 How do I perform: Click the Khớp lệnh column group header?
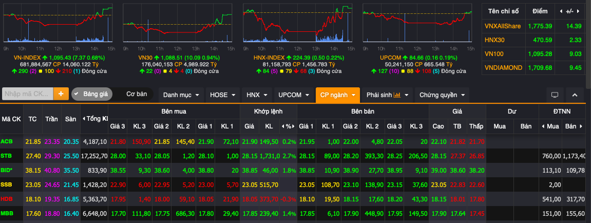click(269, 112)
